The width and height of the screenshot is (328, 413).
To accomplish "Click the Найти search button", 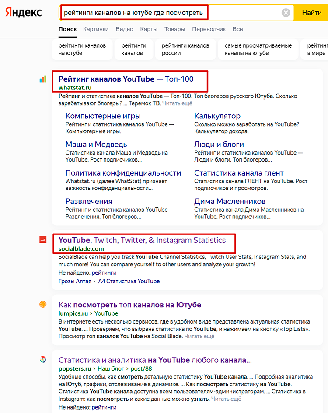I will (x=312, y=12).
